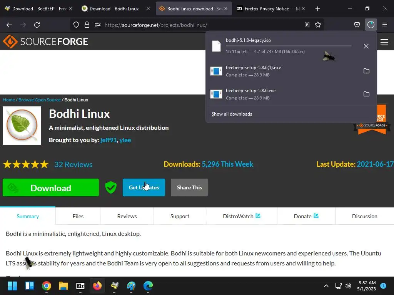The width and height of the screenshot is (394, 295).
Task: Open the DistroWatch external link tab
Action: (242, 216)
